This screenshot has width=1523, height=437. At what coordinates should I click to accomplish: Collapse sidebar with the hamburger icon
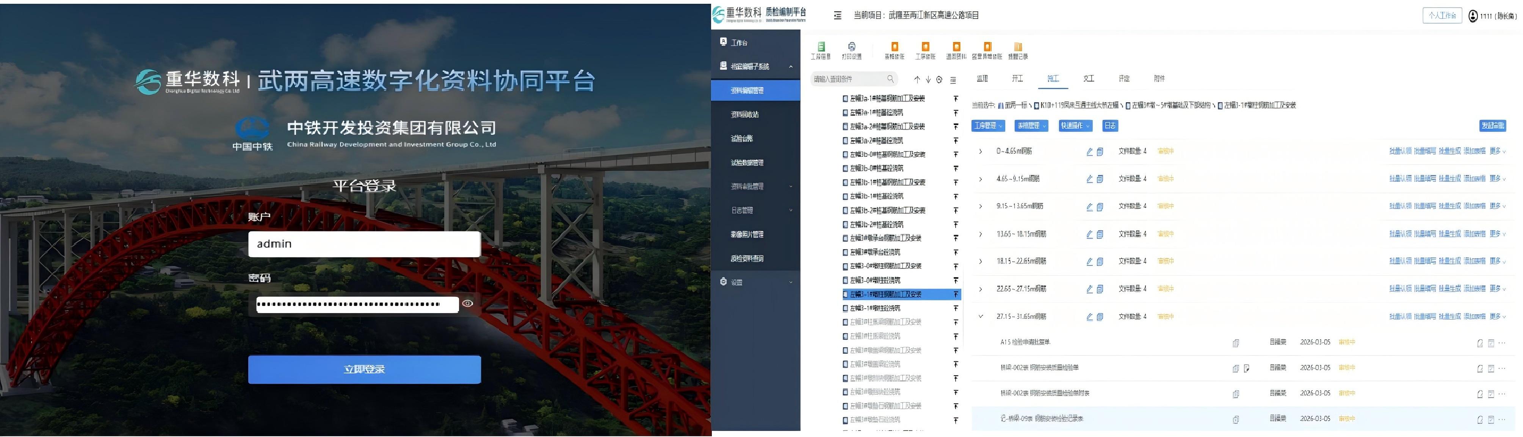[x=837, y=16]
